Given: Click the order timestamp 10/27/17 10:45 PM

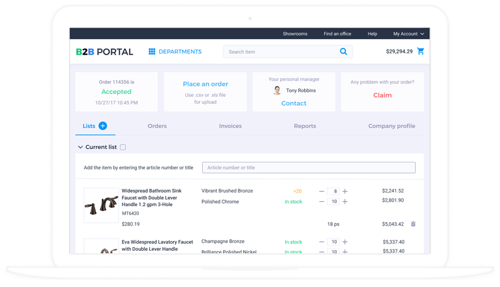Looking at the screenshot, I should (116, 103).
